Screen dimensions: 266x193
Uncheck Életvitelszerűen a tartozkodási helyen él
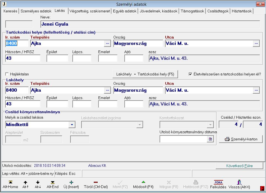(x=190, y=74)
